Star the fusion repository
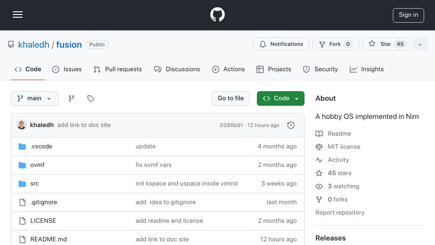The height and width of the screenshot is (245, 435). pyautogui.click(x=387, y=44)
